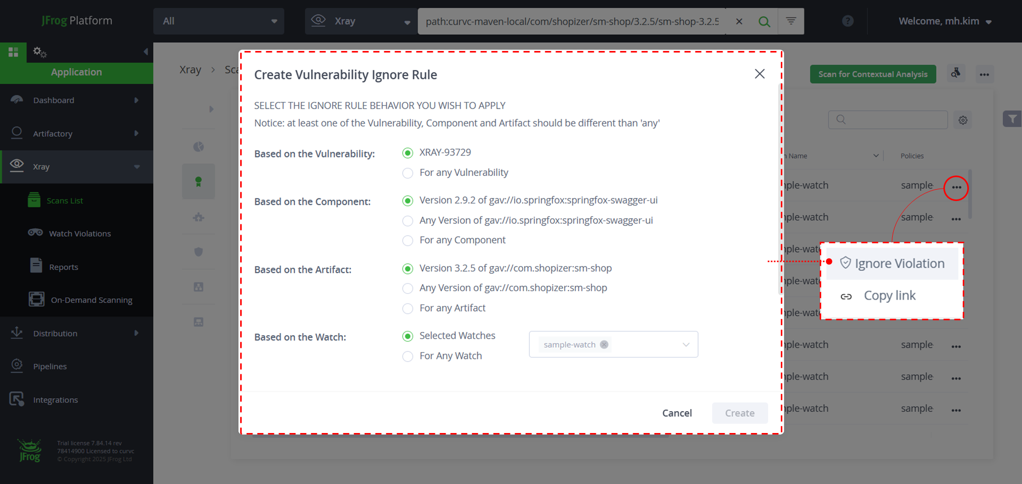Click the Artifactory circle icon
The image size is (1022, 484).
[17, 133]
